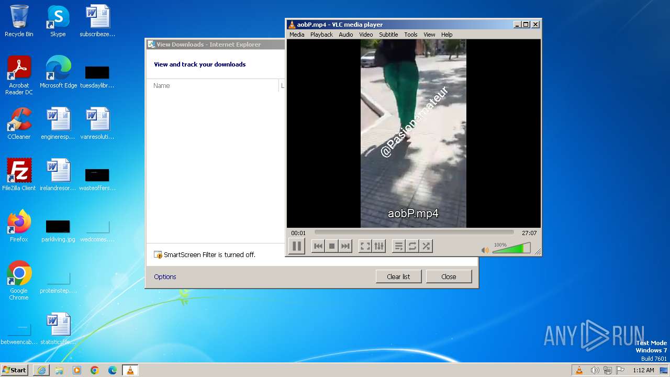The width and height of the screenshot is (670, 377).
Task: Click the taskbar clock 1:12 AM
Action: (643, 370)
